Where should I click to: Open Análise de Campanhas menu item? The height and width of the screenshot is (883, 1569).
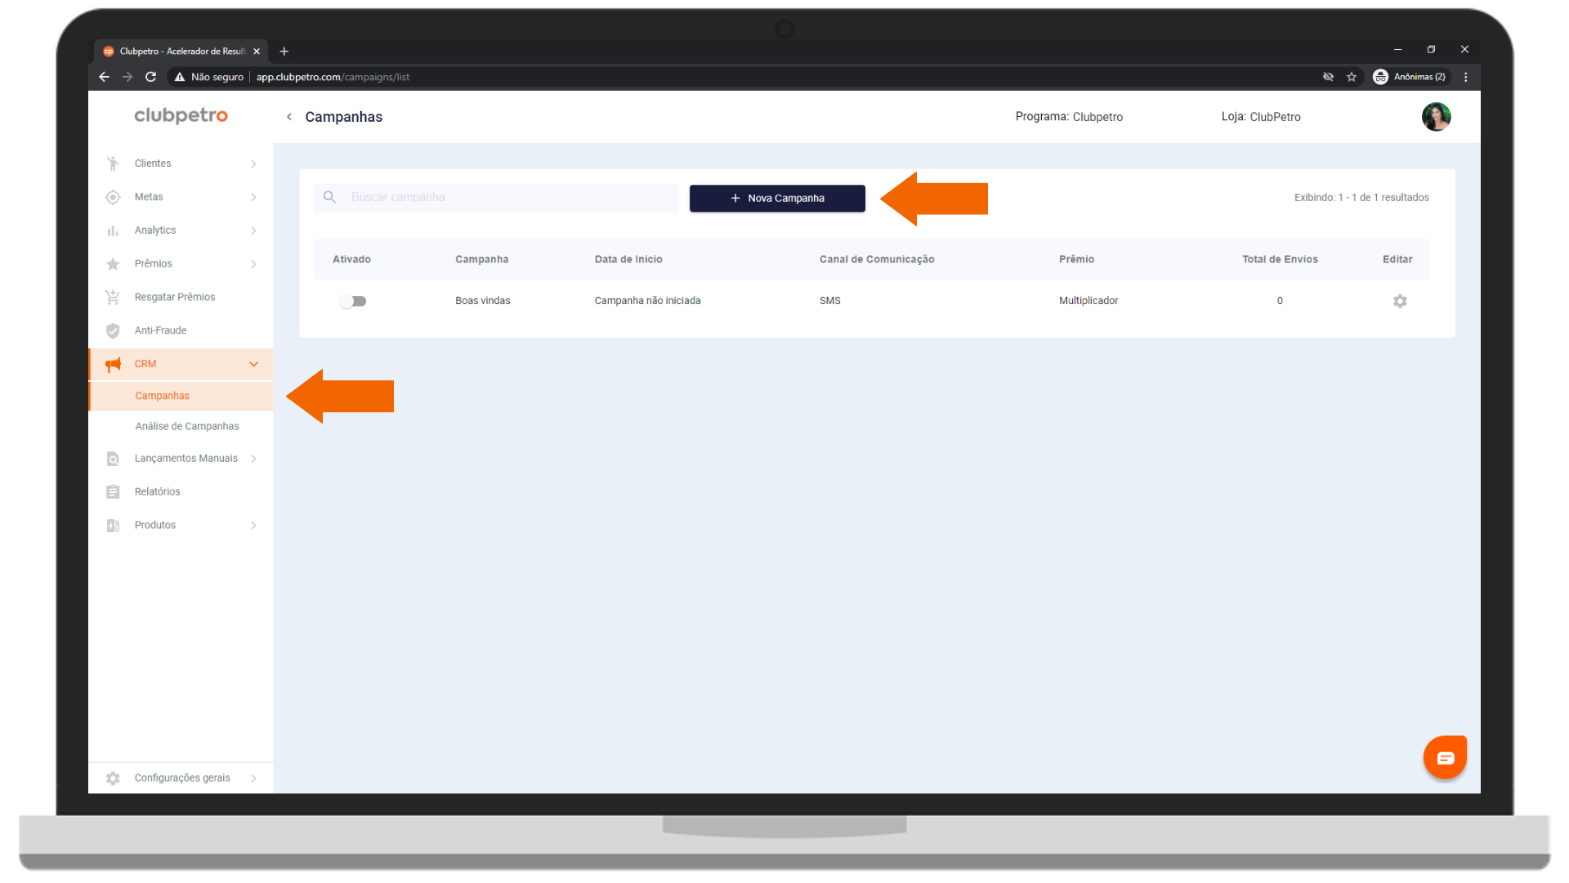click(187, 426)
